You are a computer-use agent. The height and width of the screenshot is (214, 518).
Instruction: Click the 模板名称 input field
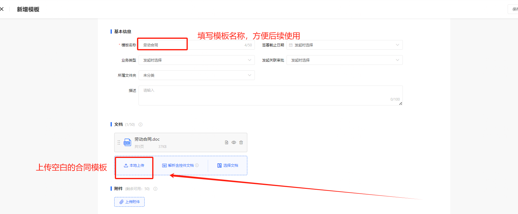[191, 45]
